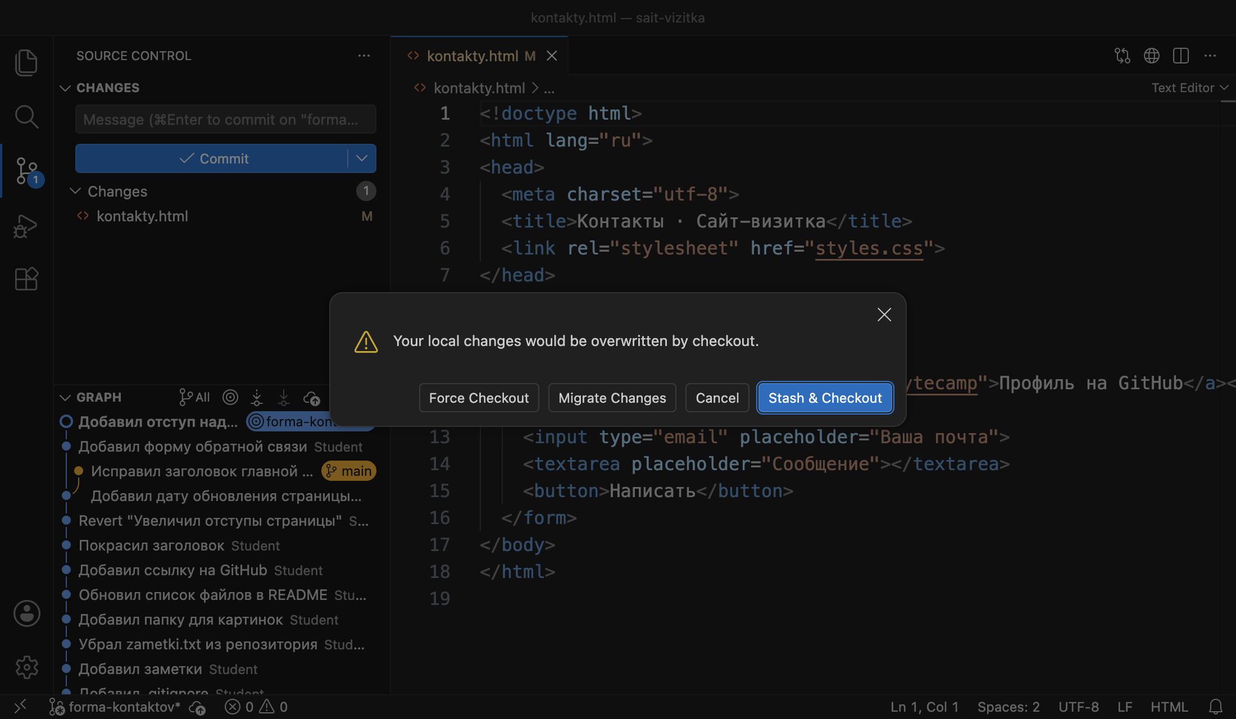
Task: Collapse the CHANGES section
Action: point(65,88)
